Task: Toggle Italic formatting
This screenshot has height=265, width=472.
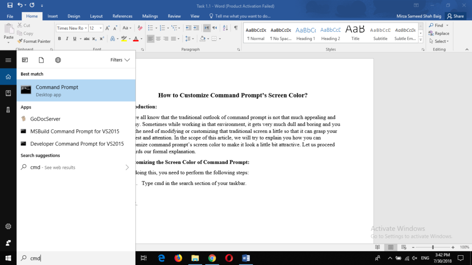Action: coord(67,39)
